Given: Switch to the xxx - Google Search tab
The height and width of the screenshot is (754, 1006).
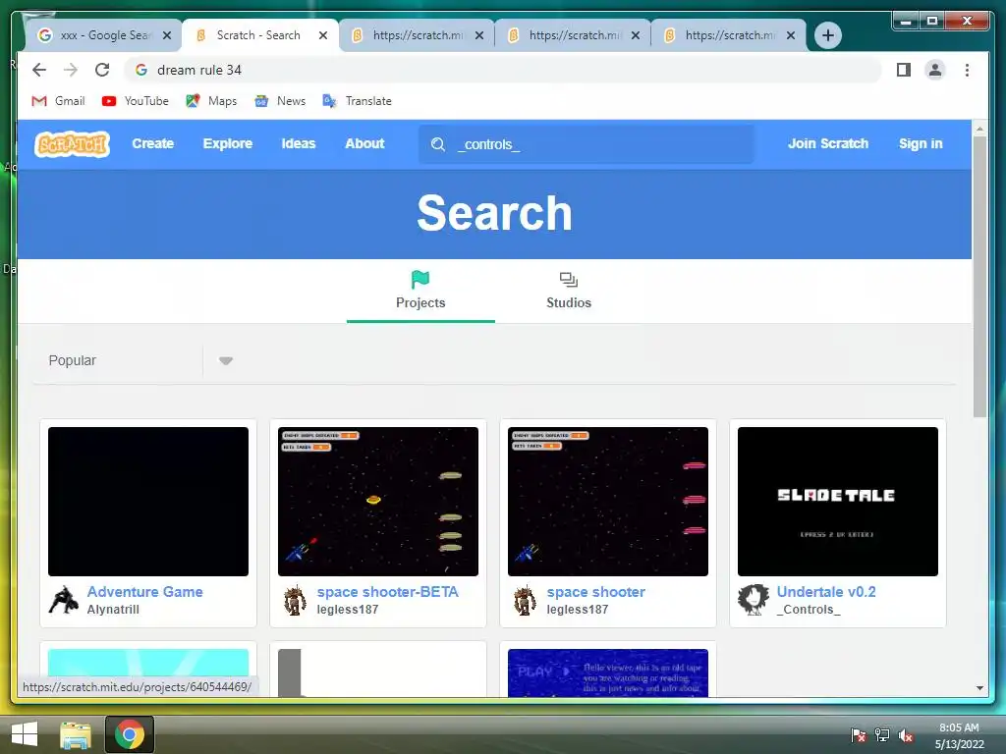Looking at the screenshot, I should pyautogui.click(x=101, y=35).
